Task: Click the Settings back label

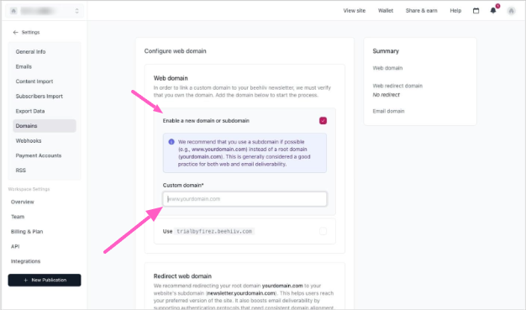Action: click(x=30, y=32)
